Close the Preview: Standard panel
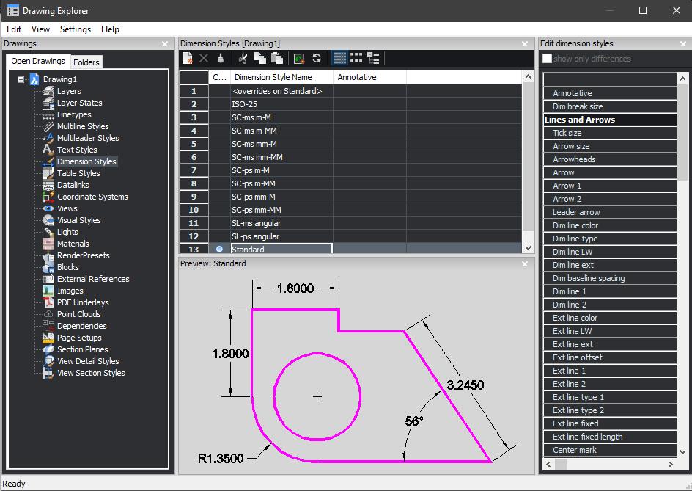 [525, 263]
